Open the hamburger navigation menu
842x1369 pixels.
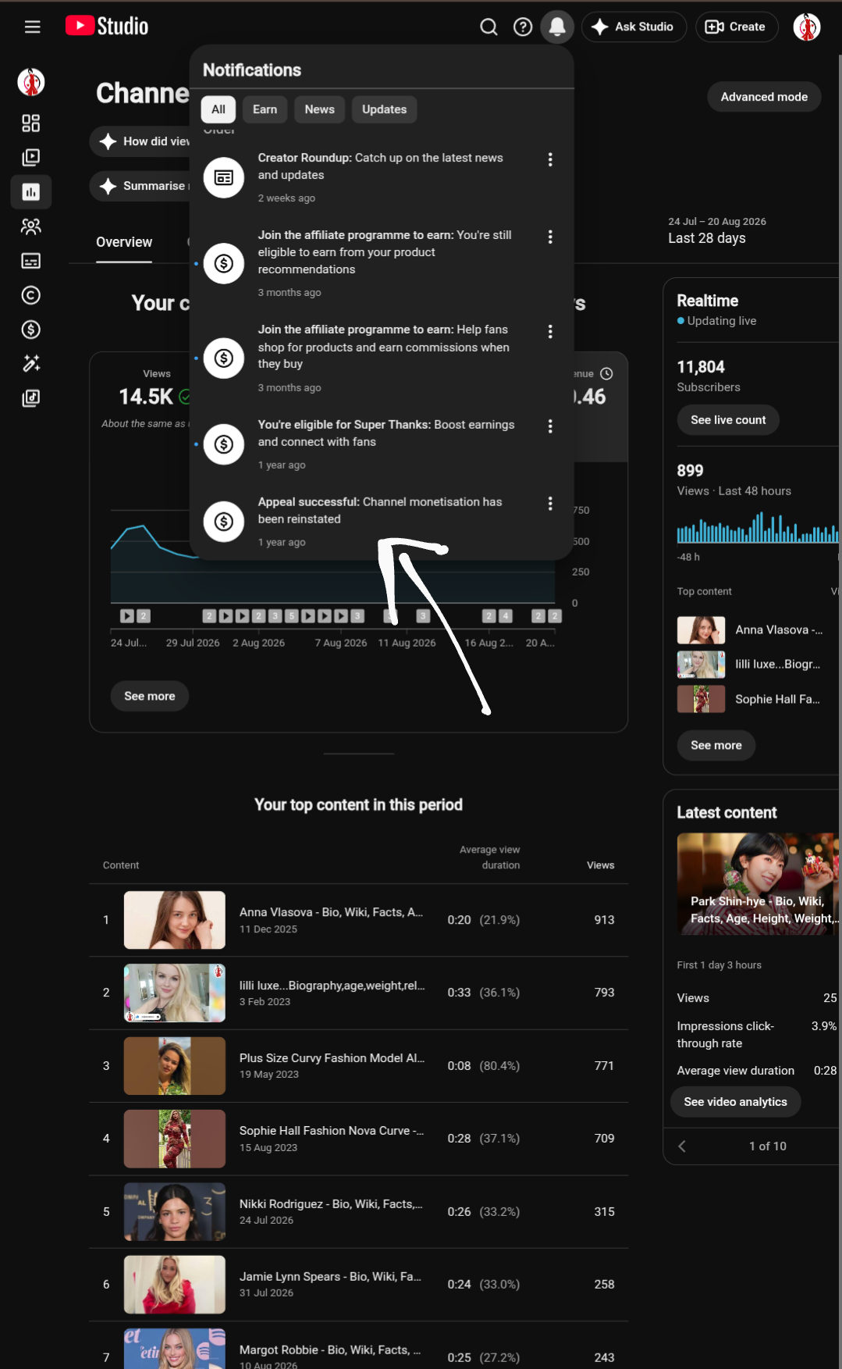click(32, 27)
